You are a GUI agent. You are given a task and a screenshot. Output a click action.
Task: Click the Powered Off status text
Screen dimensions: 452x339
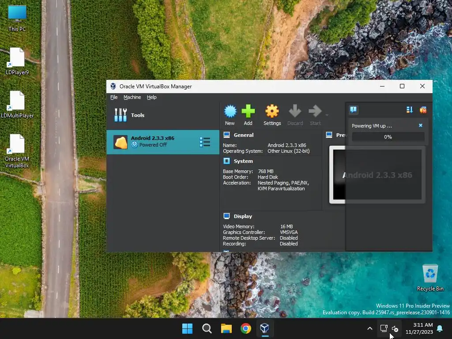click(x=153, y=145)
